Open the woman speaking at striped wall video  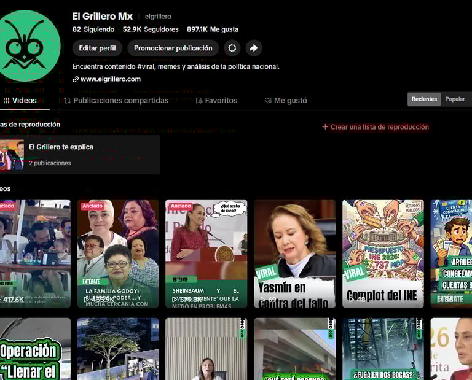click(x=206, y=349)
